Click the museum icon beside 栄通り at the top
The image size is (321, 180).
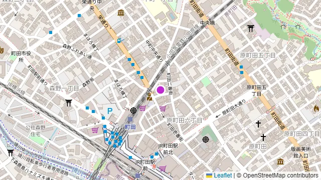[x=121, y=12]
